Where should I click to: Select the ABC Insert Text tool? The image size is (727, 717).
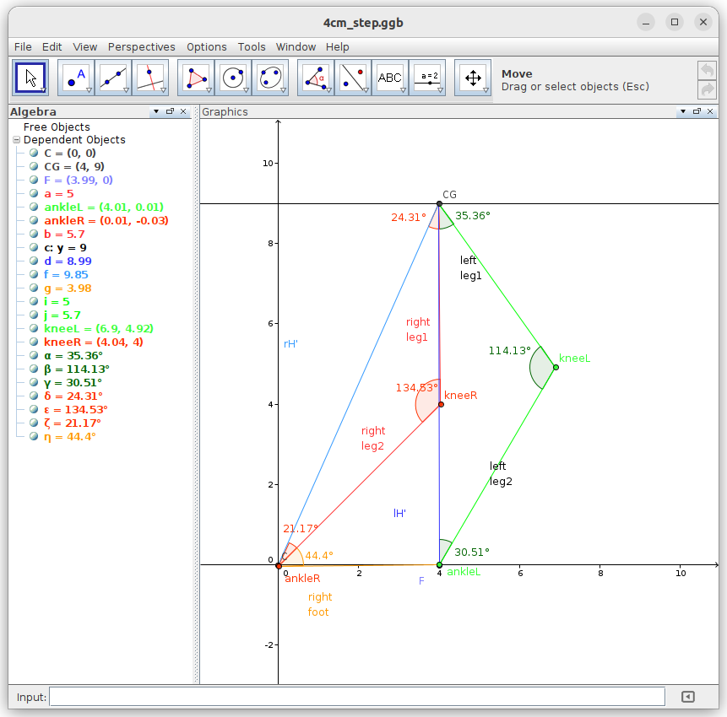coord(390,78)
